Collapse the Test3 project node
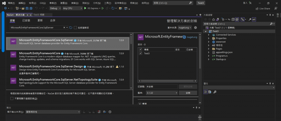Screen dimensions: 281x121 pyautogui.click(x=205, y=31)
